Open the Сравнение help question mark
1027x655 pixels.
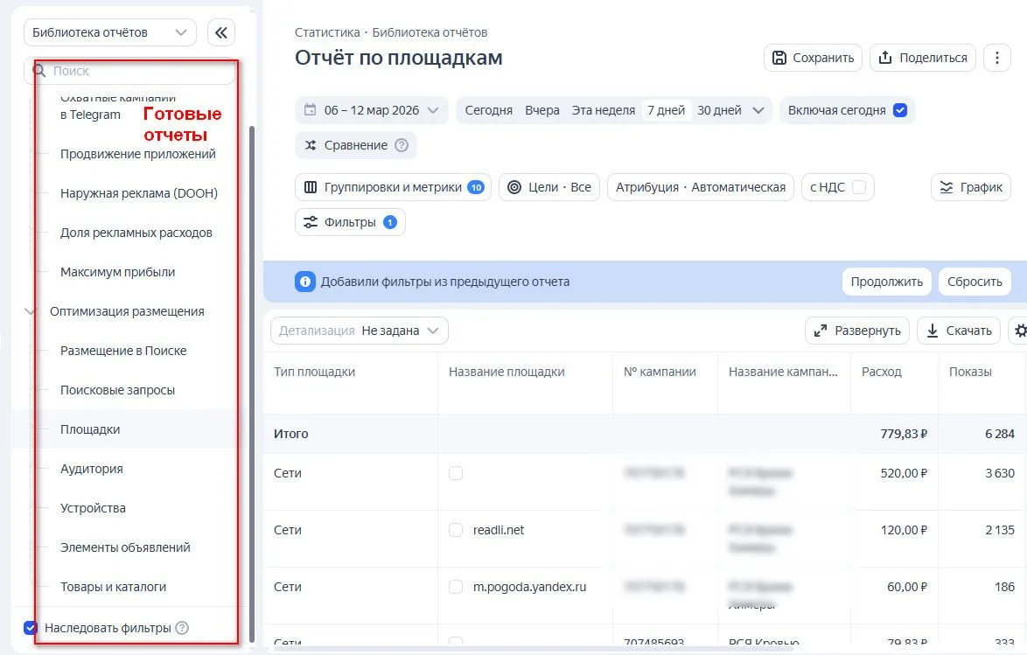(402, 145)
